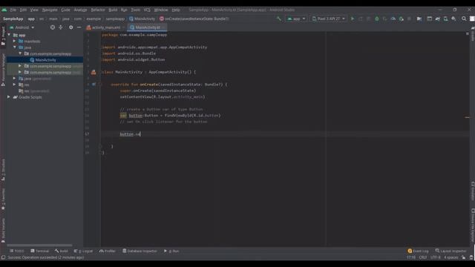The width and height of the screenshot is (475, 267).
Task: Click the MainActivity breadcrumb in navigation bar
Action: pyautogui.click(x=142, y=19)
